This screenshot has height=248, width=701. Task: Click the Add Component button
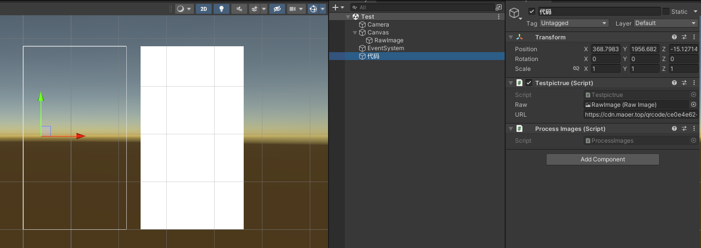coord(603,159)
